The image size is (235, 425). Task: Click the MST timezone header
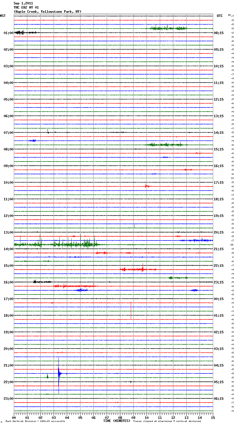(x=3, y=16)
